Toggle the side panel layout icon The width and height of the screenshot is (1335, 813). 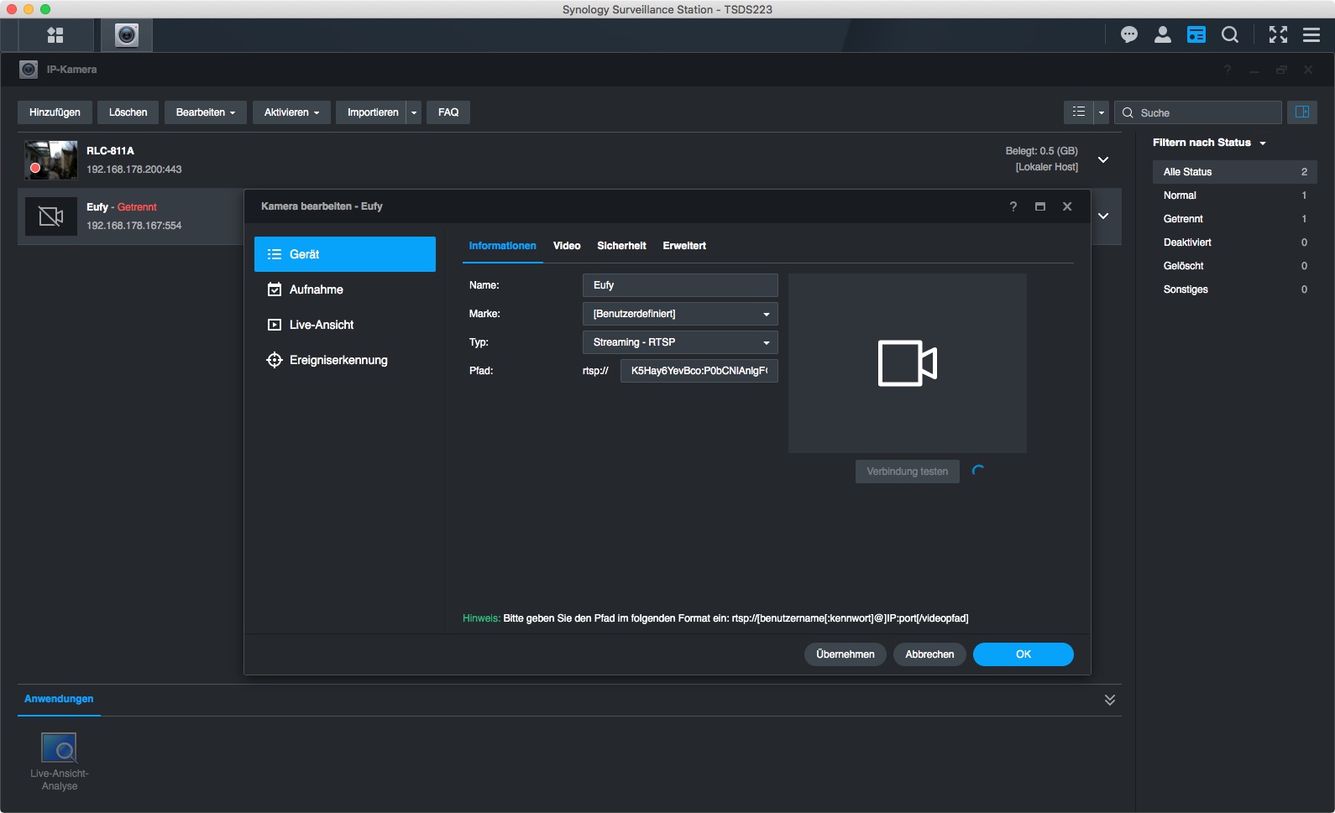point(1301,112)
